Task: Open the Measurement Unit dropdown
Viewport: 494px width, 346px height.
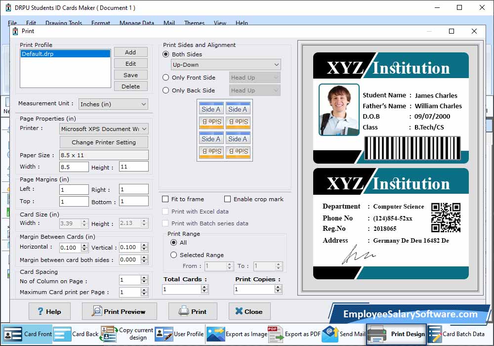Action: pos(113,104)
